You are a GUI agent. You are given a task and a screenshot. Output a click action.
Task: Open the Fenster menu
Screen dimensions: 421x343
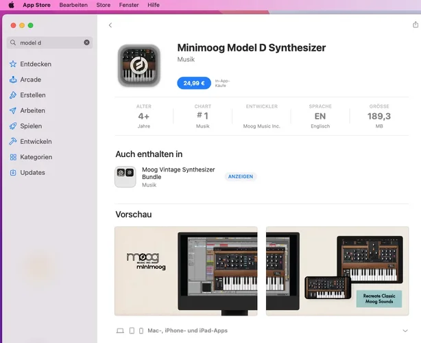coord(129,5)
